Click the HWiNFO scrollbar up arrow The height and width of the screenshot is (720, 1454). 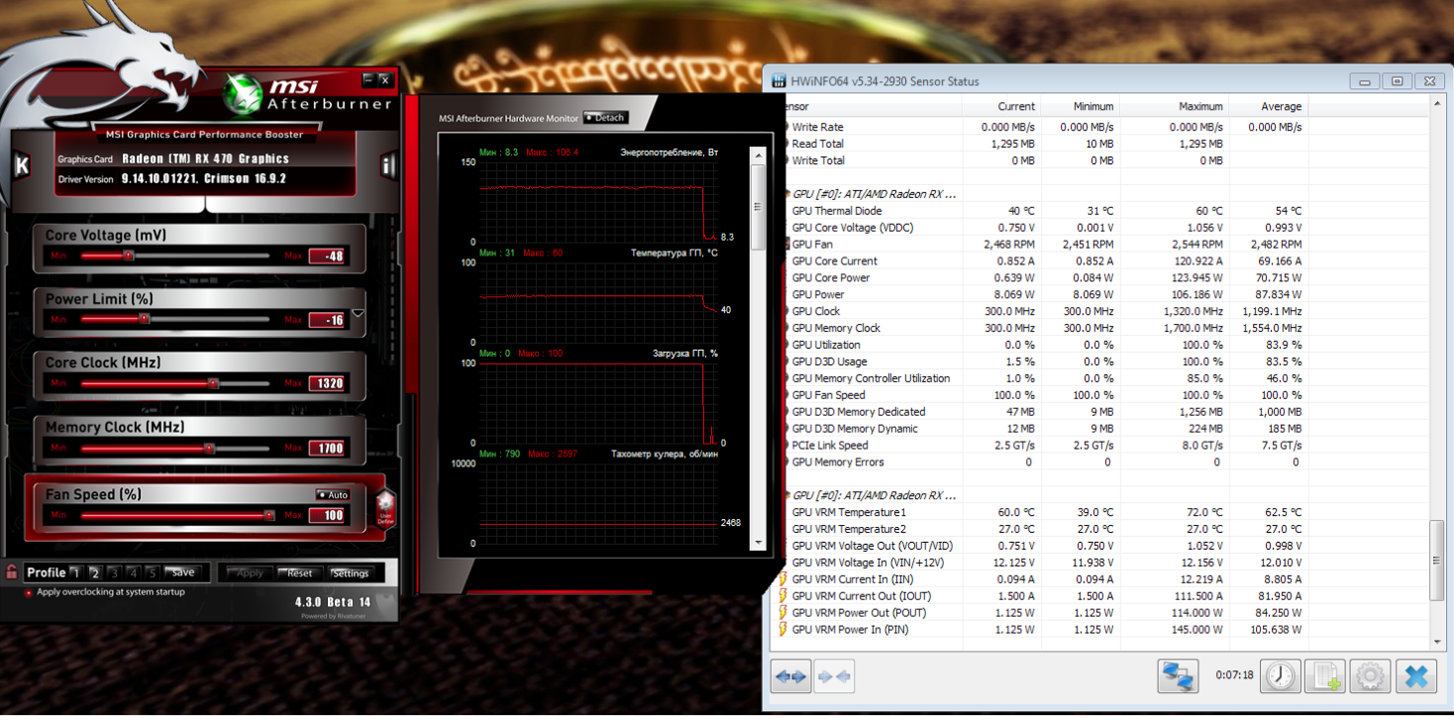click(1437, 104)
